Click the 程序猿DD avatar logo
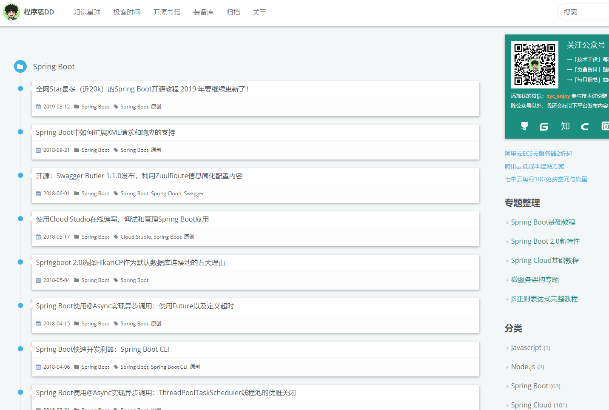 click(x=11, y=12)
